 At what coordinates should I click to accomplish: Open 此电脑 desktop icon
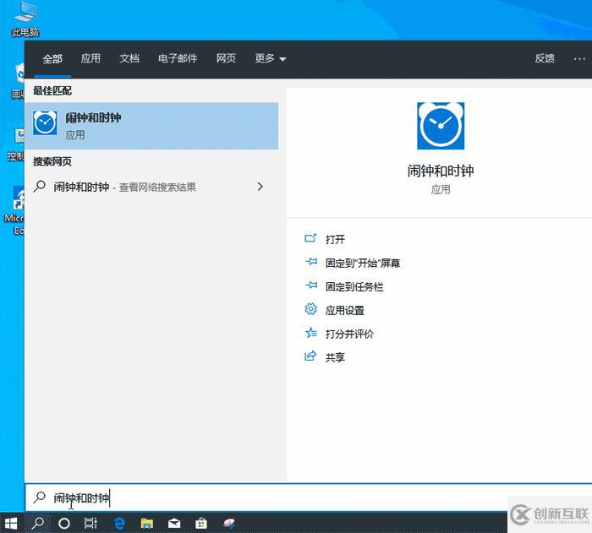pos(25,19)
